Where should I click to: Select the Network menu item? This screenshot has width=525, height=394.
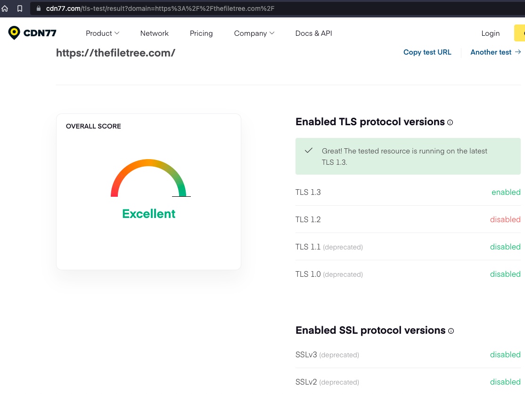(x=154, y=33)
